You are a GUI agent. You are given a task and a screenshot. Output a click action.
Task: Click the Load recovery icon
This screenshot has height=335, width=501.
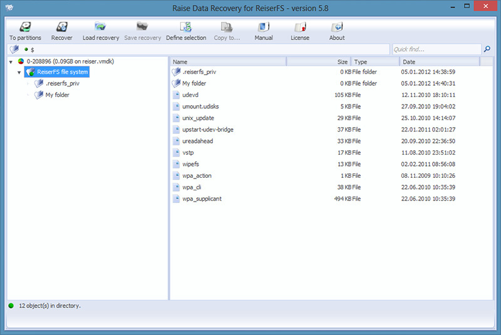click(100, 27)
